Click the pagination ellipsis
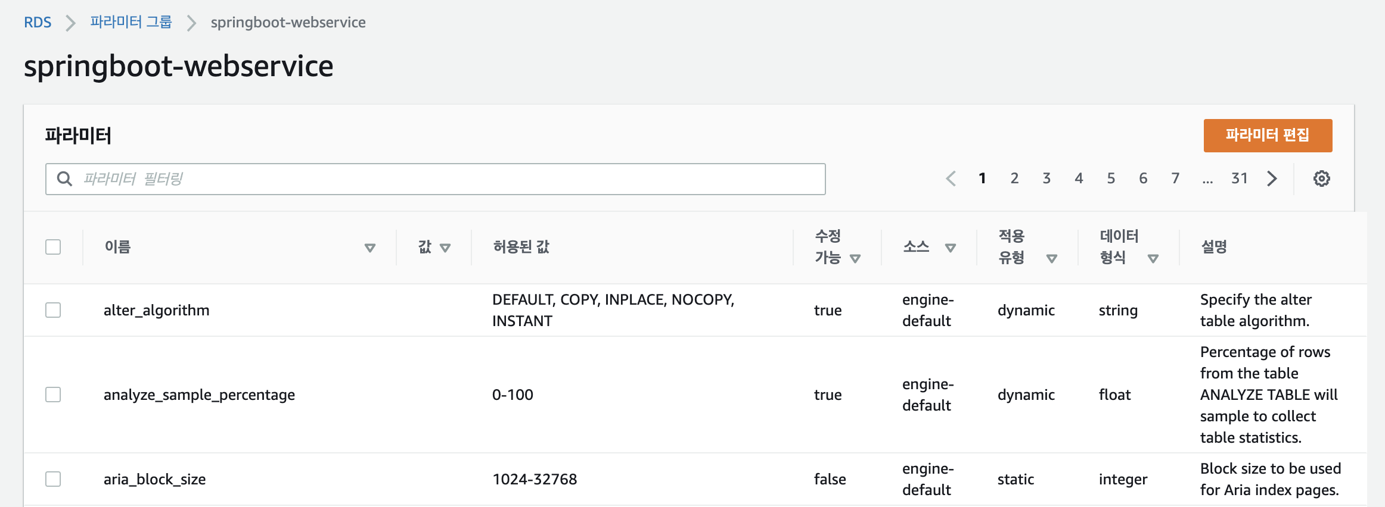1385x507 pixels. (1207, 180)
